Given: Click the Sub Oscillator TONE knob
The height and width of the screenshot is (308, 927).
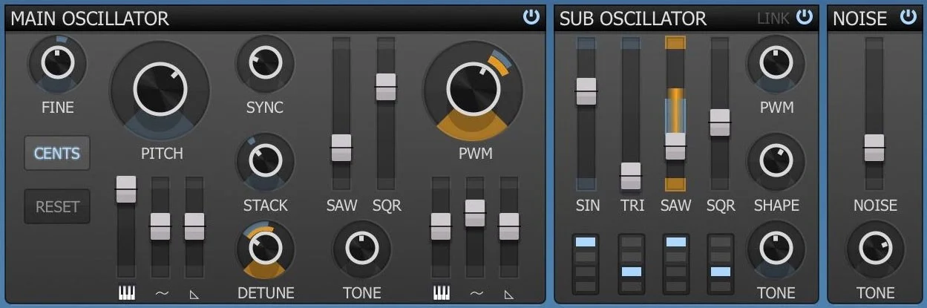Looking at the screenshot, I should [776, 249].
